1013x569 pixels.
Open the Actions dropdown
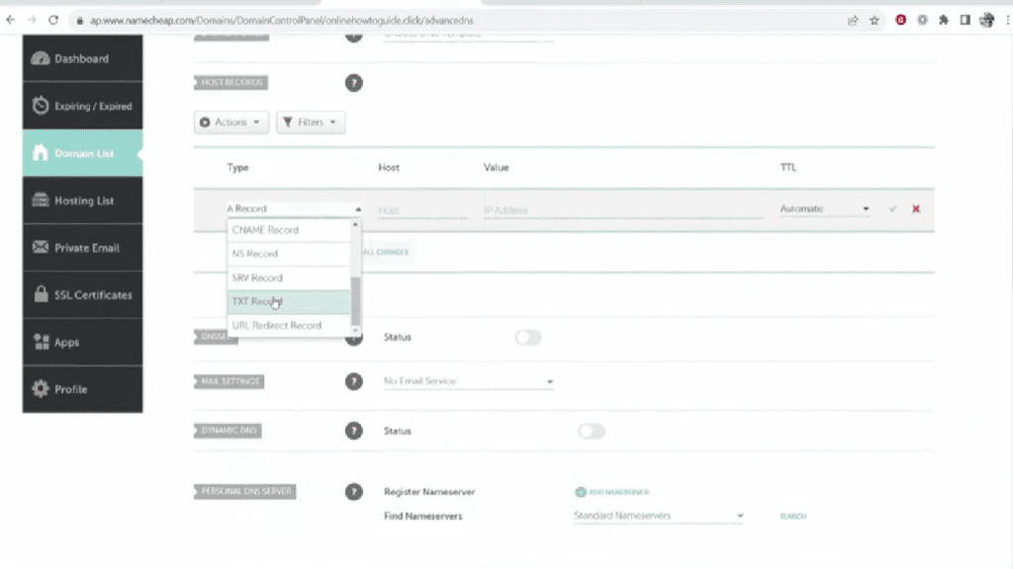230,122
